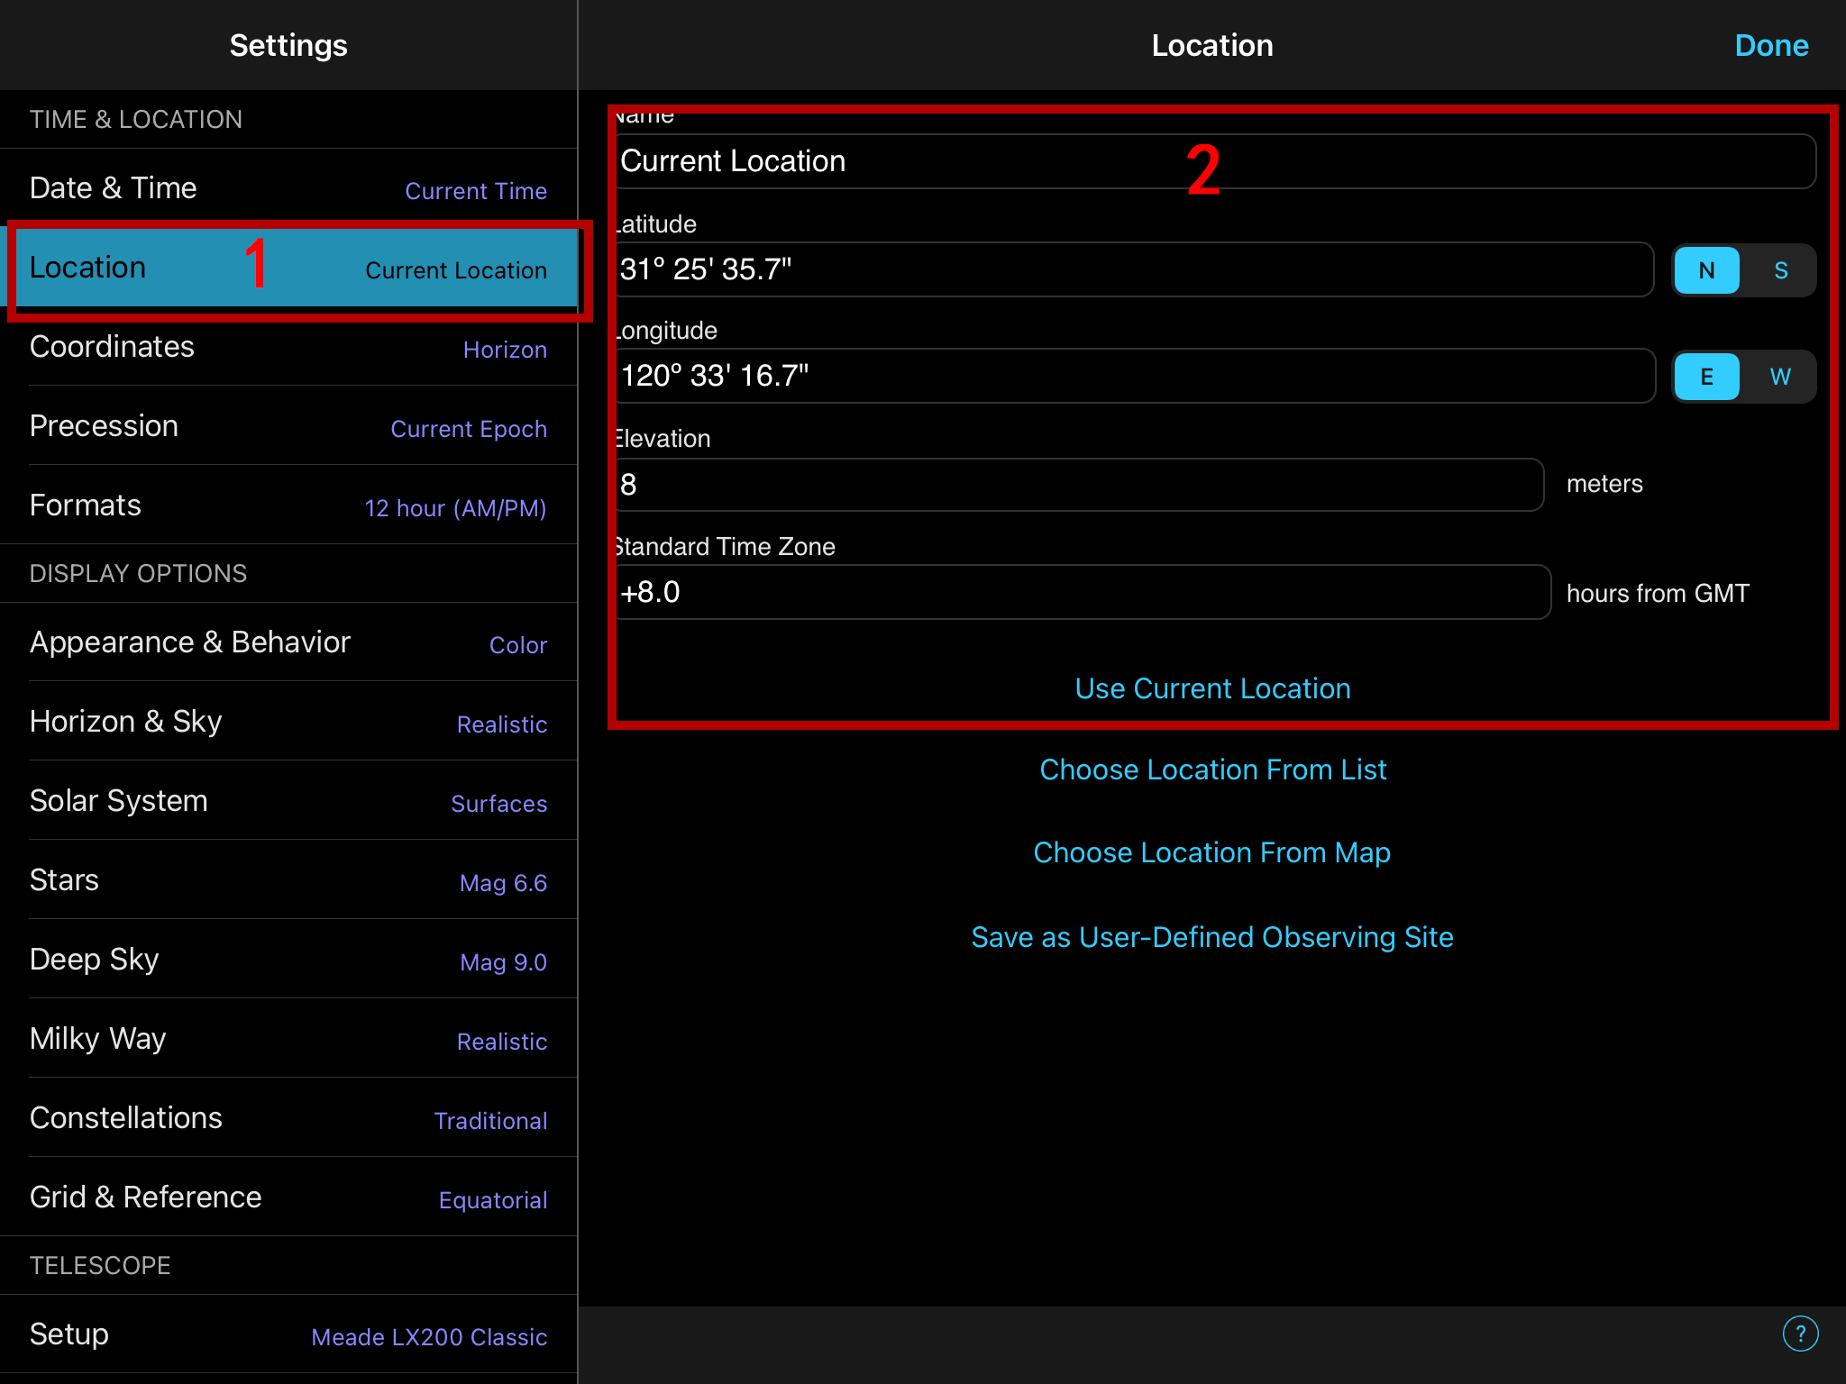Click the Elevation input field
The image size is (1846, 1384).
1077,485
